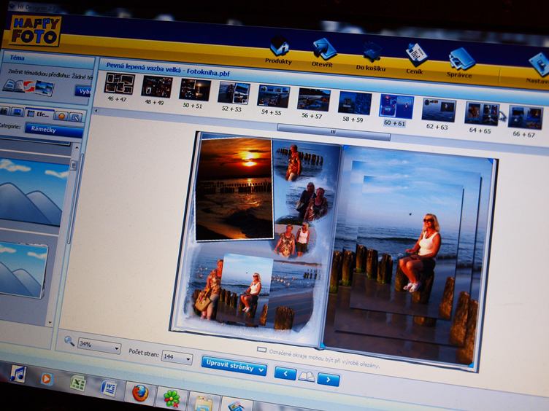
Task: Go to the previous page spread
Action: (285, 374)
